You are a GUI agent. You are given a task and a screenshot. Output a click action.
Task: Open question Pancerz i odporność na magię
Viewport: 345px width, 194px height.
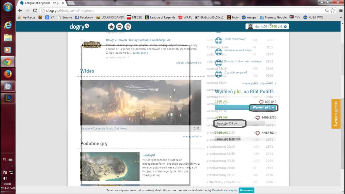243,61
